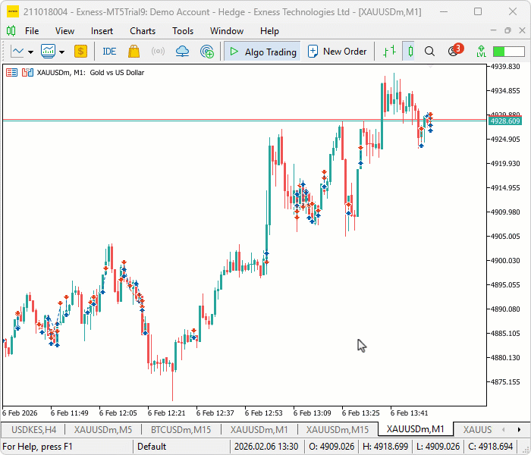Click the signals broadcast icon
Viewport: 531px width, 455px height.
[158, 52]
